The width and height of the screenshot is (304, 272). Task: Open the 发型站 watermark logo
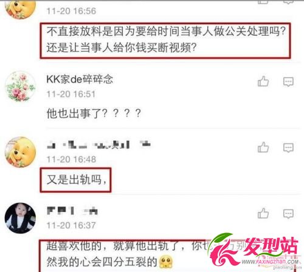tap(255, 251)
